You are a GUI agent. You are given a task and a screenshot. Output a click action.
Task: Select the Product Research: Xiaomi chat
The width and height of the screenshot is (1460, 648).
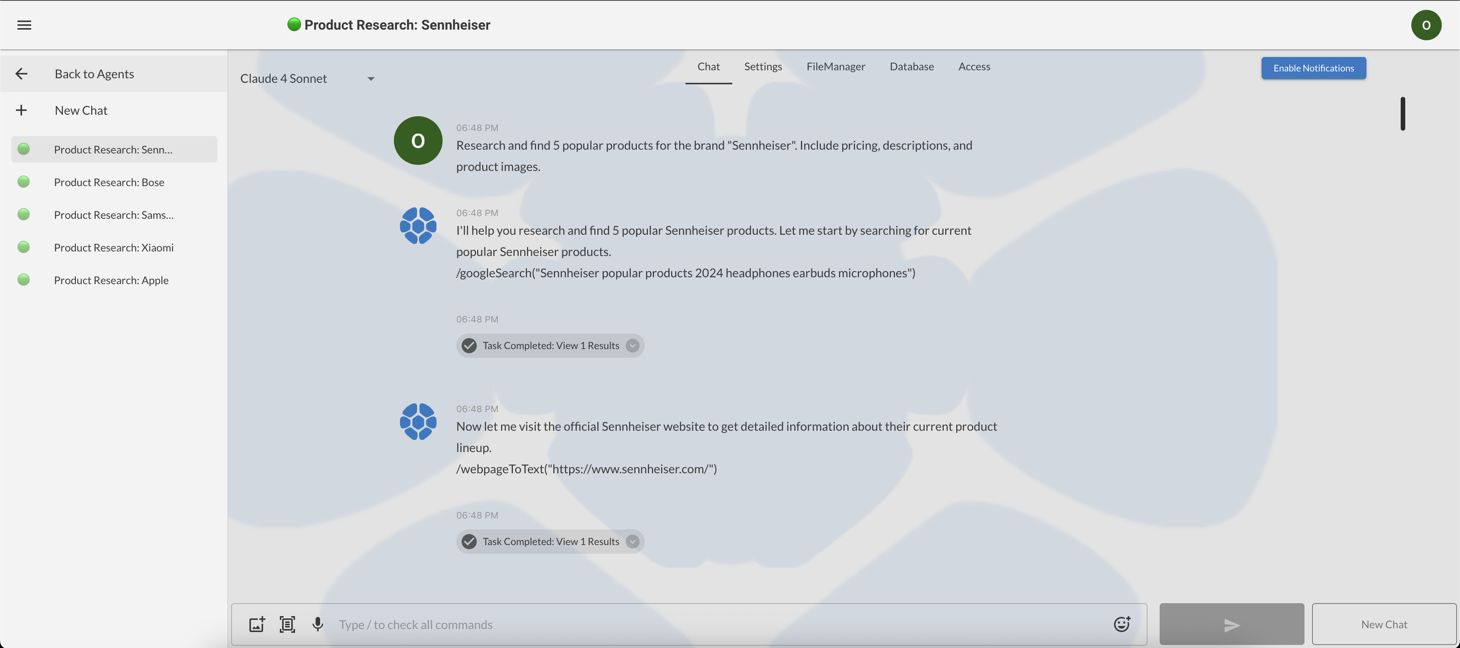pyautogui.click(x=114, y=247)
